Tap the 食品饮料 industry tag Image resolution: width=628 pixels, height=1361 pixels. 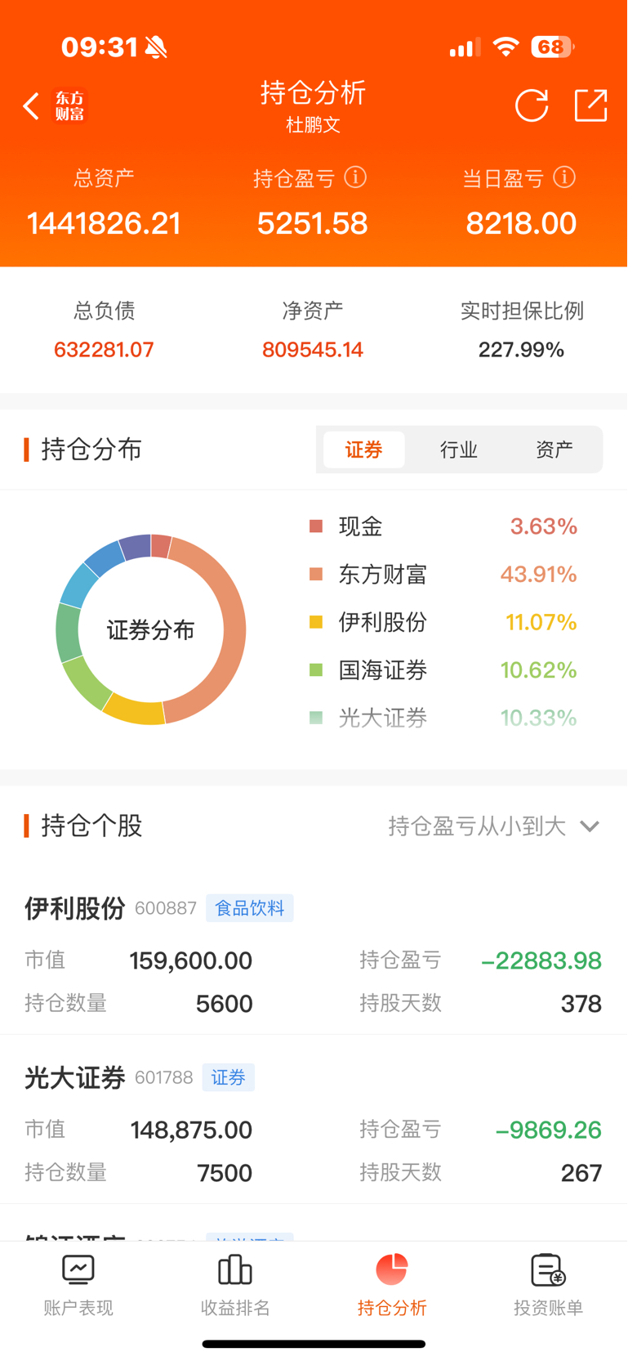pyautogui.click(x=250, y=908)
